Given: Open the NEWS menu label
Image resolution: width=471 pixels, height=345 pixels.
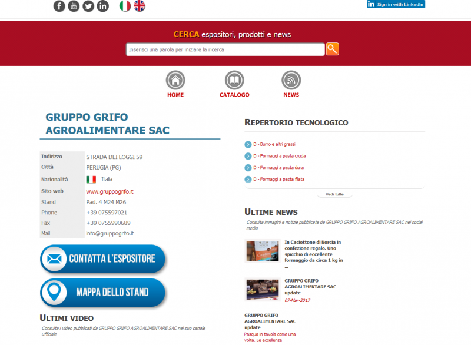Looking at the screenshot, I should 291,95.
